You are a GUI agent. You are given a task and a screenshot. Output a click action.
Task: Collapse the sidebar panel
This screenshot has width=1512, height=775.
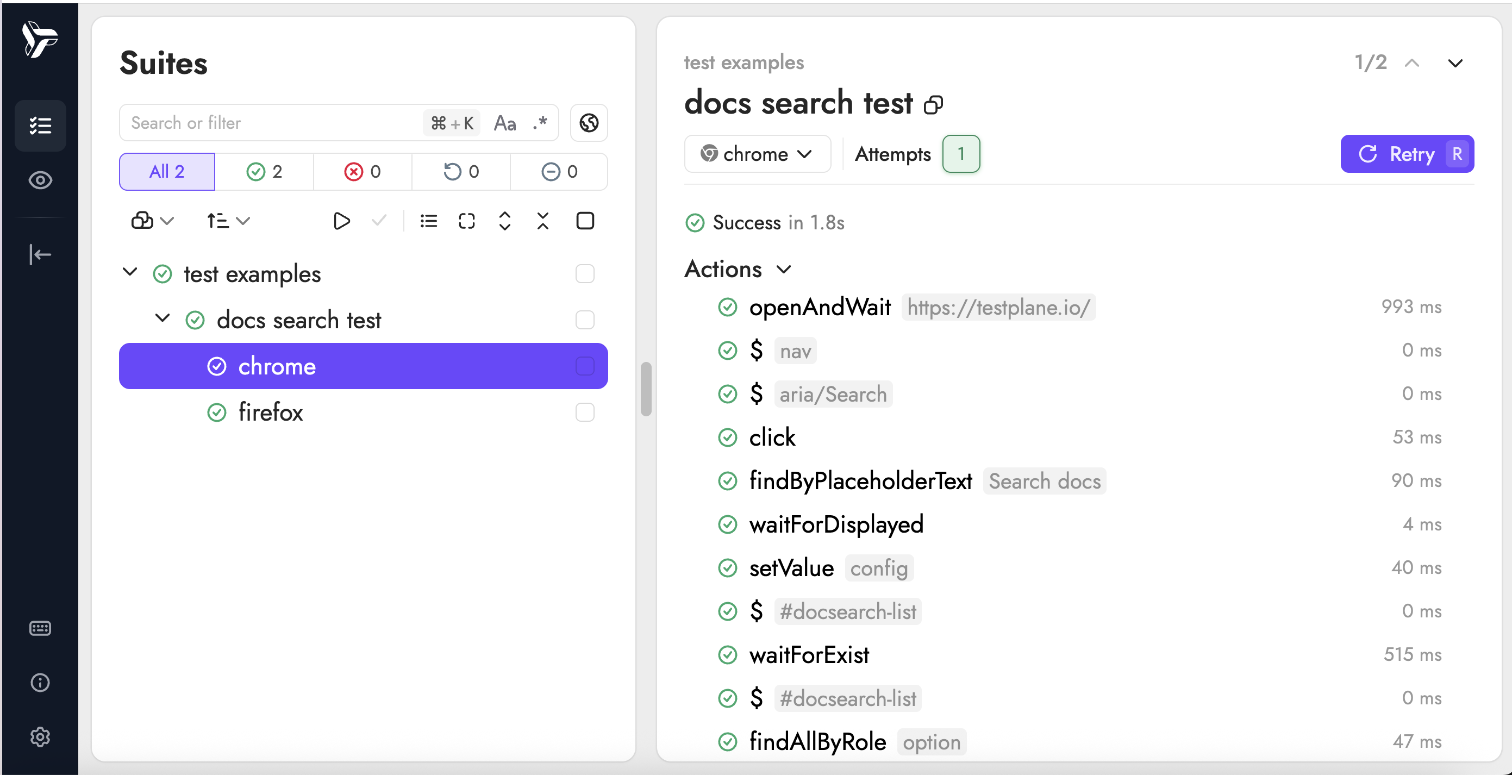(40, 254)
